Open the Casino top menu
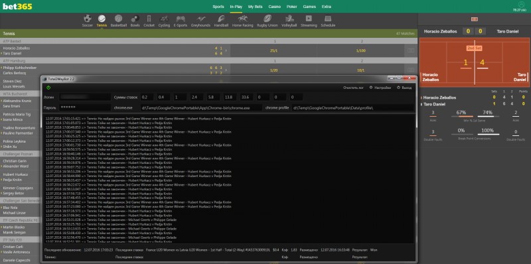 [x=274, y=7]
